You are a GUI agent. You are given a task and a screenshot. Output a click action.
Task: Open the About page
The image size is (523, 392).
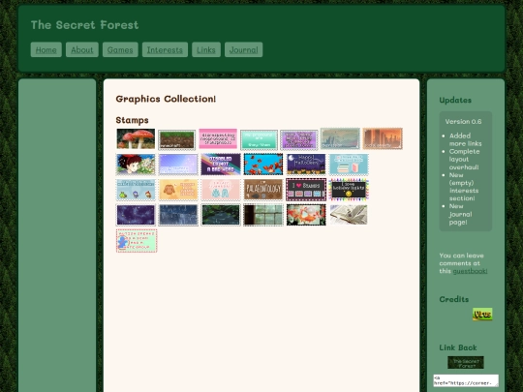[x=82, y=49]
